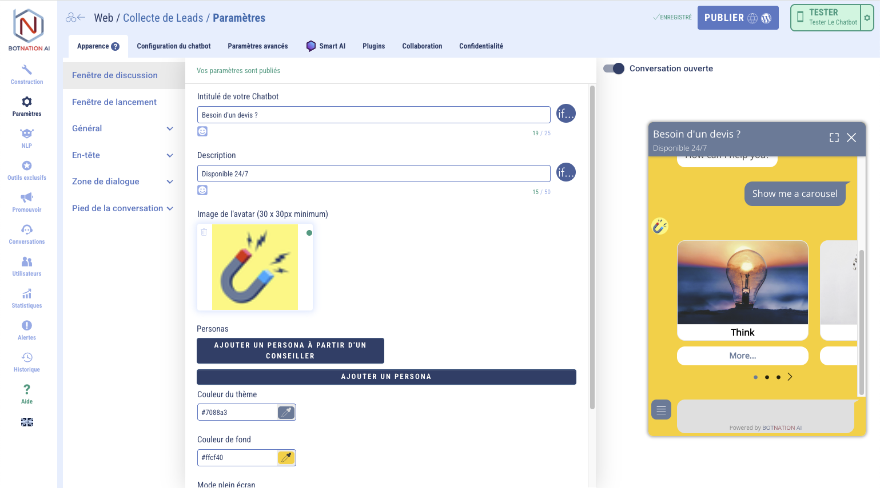Click the More... carousel button
This screenshot has width=880, height=488.
pyautogui.click(x=743, y=356)
